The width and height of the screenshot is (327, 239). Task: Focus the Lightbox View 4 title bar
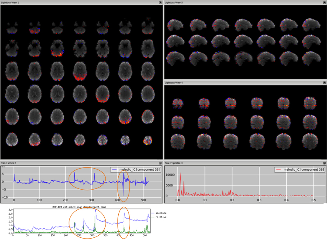click(226, 83)
